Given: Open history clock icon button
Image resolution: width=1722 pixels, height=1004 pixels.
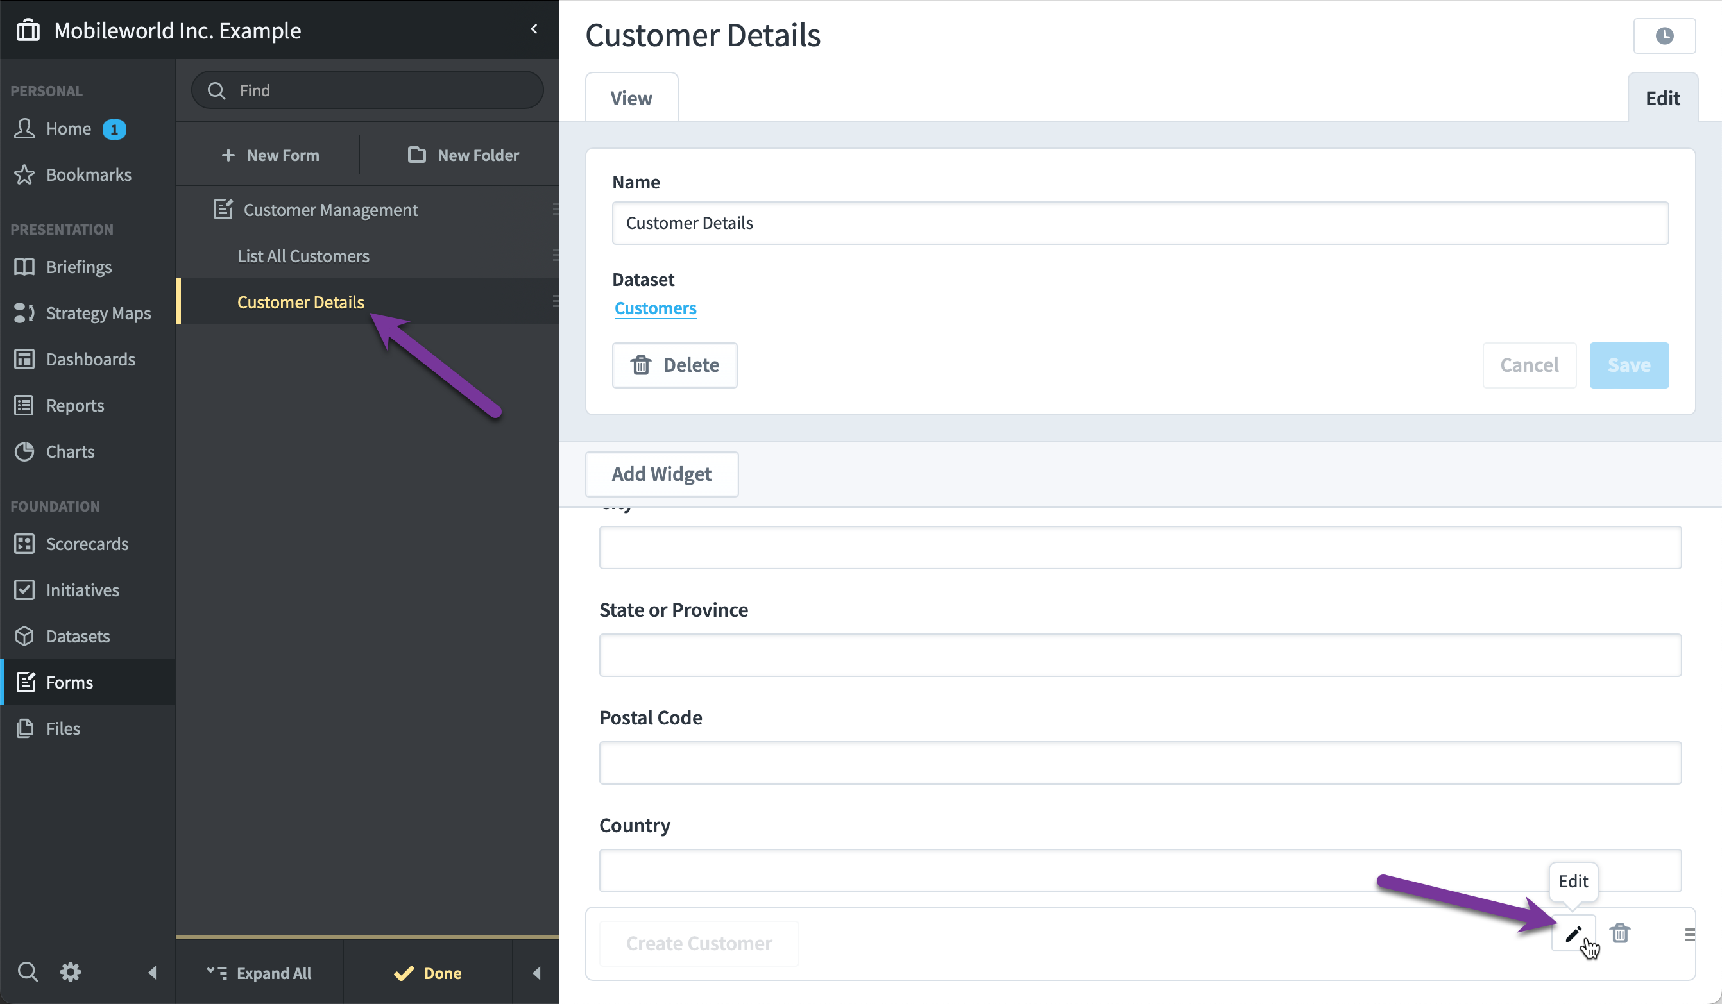Looking at the screenshot, I should [1664, 35].
